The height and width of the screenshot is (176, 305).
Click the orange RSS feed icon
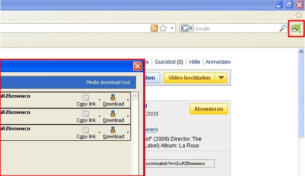coord(154,28)
